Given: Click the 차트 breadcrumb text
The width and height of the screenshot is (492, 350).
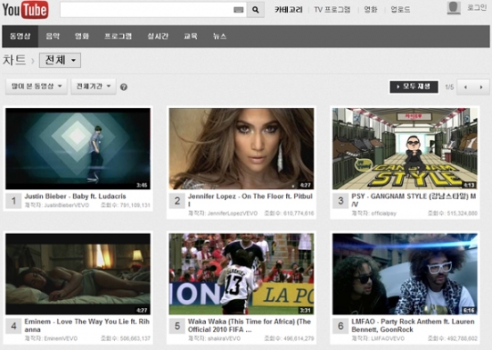Looking at the screenshot, I should (x=14, y=60).
